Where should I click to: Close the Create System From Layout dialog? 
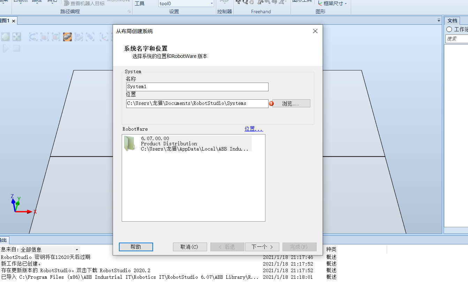tap(315, 31)
